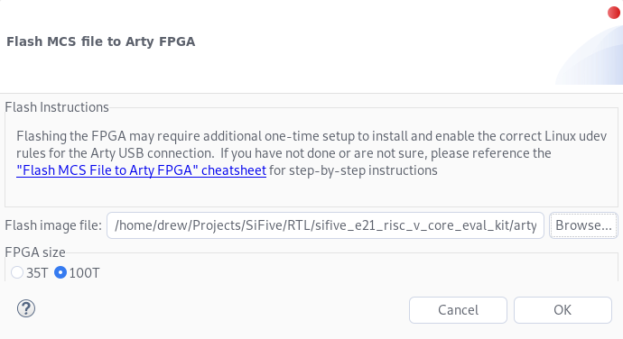Click the "35T" text label
Viewport: 623px width, 339px height.
pyautogui.click(x=37, y=273)
